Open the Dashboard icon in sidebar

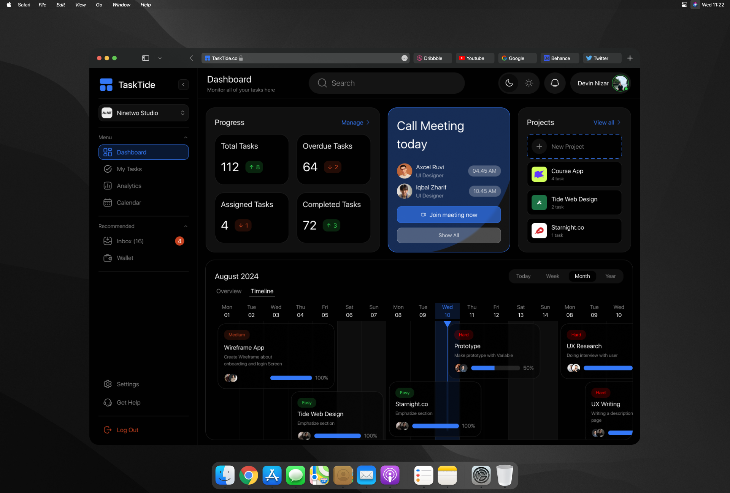(107, 152)
